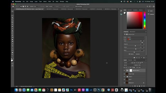The height and width of the screenshot is (93, 166).
Task: Click the New Selection mode icon
Action: [x=21, y=6]
